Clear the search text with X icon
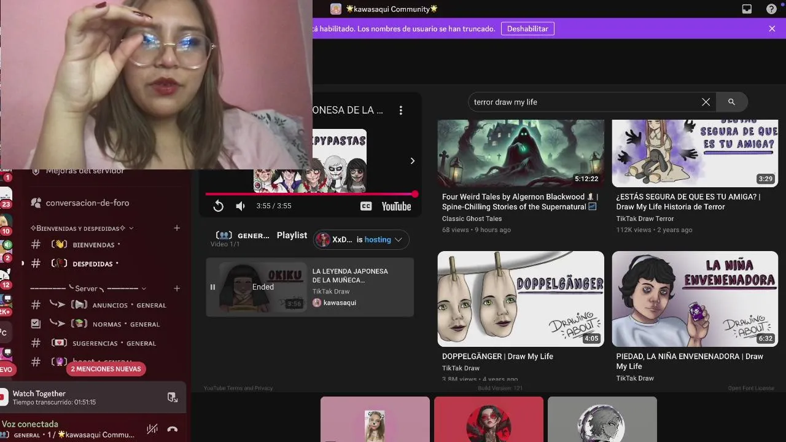Viewport: 786px width, 442px height. pyautogui.click(x=706, y=102)
